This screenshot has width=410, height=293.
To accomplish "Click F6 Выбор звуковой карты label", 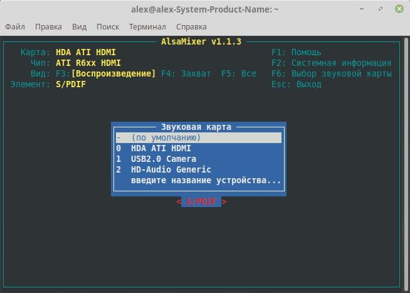I will [331, 73].
